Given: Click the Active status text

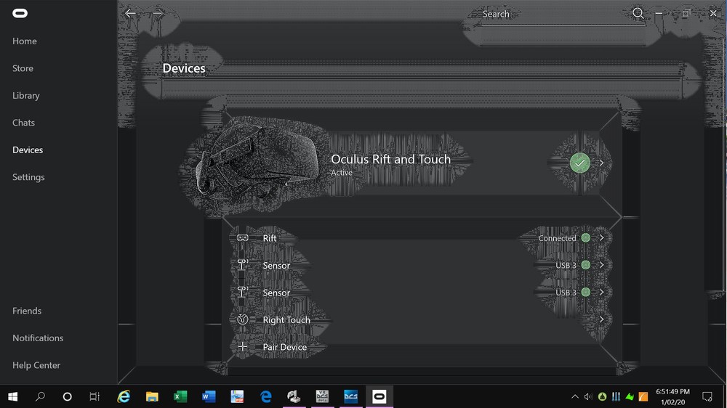Looking at the screenshot, I should point(342,173).
